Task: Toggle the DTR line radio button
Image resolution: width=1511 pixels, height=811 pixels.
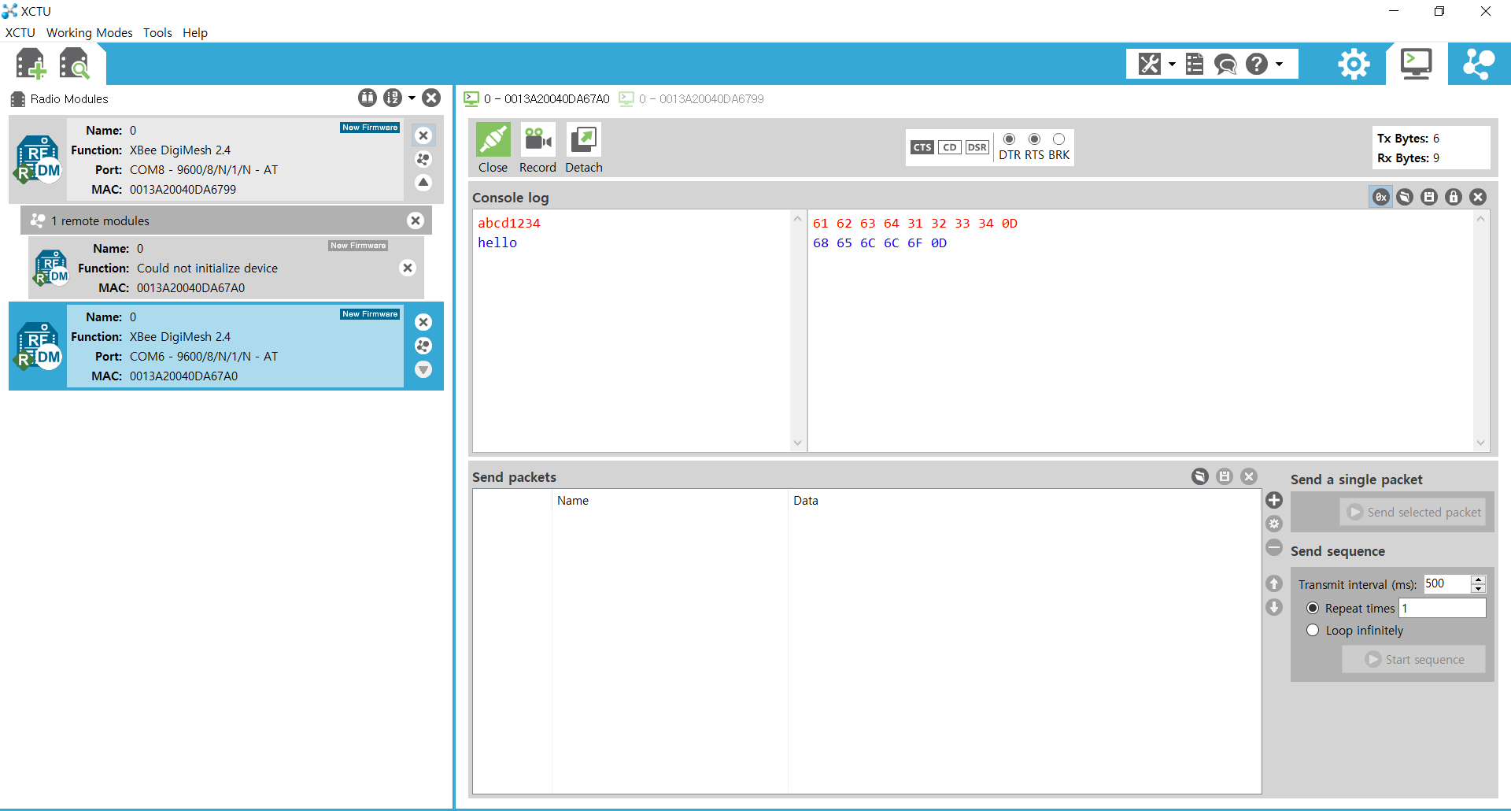Action: click(x=1010, y=139)
